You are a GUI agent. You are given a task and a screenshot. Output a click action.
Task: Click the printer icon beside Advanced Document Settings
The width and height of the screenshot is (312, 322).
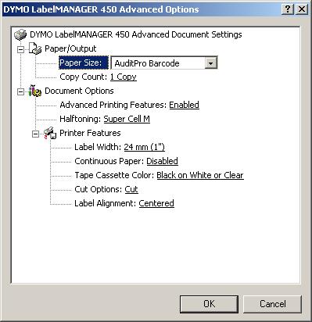(20, 34)
